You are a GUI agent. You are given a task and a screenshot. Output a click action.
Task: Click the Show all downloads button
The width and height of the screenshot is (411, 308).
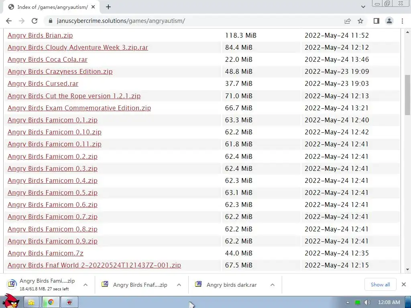(x=380, y=284)
